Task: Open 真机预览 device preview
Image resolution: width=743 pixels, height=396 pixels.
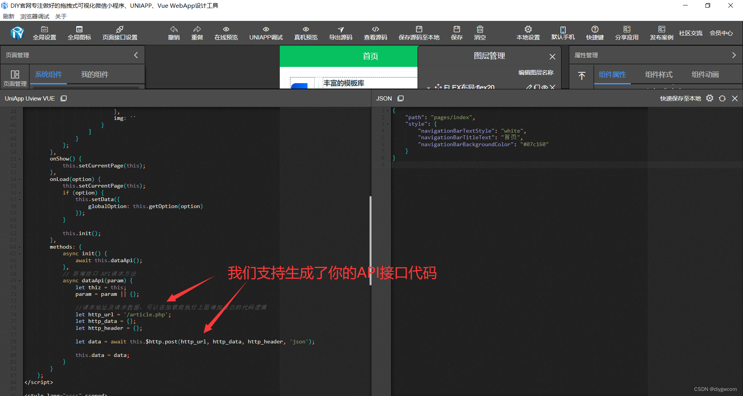Action: pyautogui.click(x=306, y=33)
